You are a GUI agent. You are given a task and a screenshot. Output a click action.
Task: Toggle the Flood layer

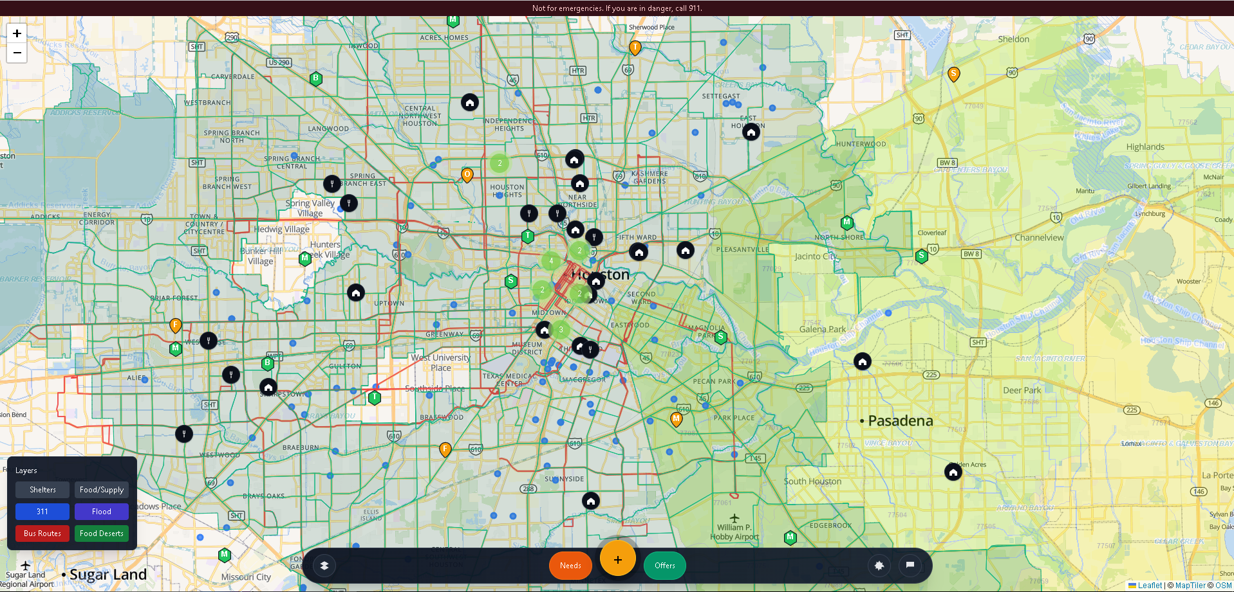click(x=102, y=512)
